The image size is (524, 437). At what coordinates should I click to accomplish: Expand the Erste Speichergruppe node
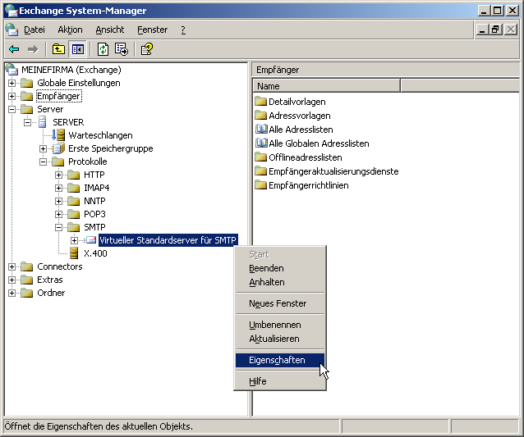point(43,148)
